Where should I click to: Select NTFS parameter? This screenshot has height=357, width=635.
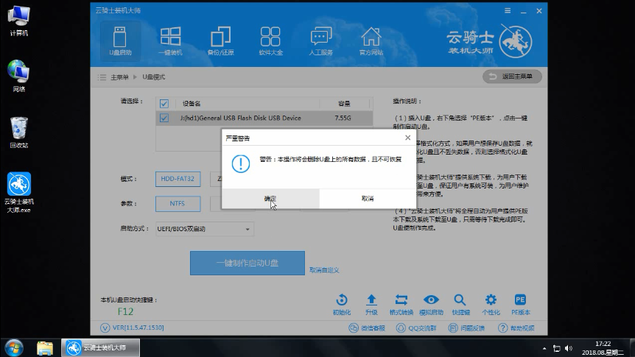point(178,204)
